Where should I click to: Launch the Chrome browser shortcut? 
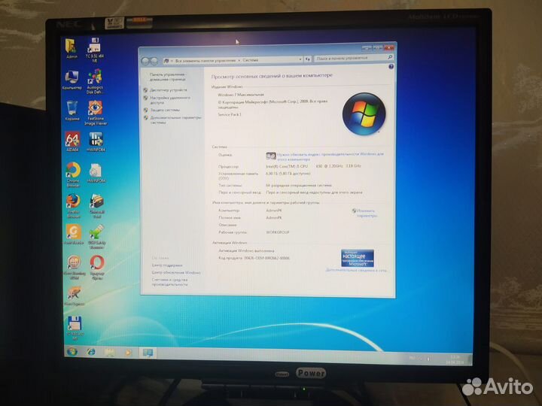(x=73, y=174)
